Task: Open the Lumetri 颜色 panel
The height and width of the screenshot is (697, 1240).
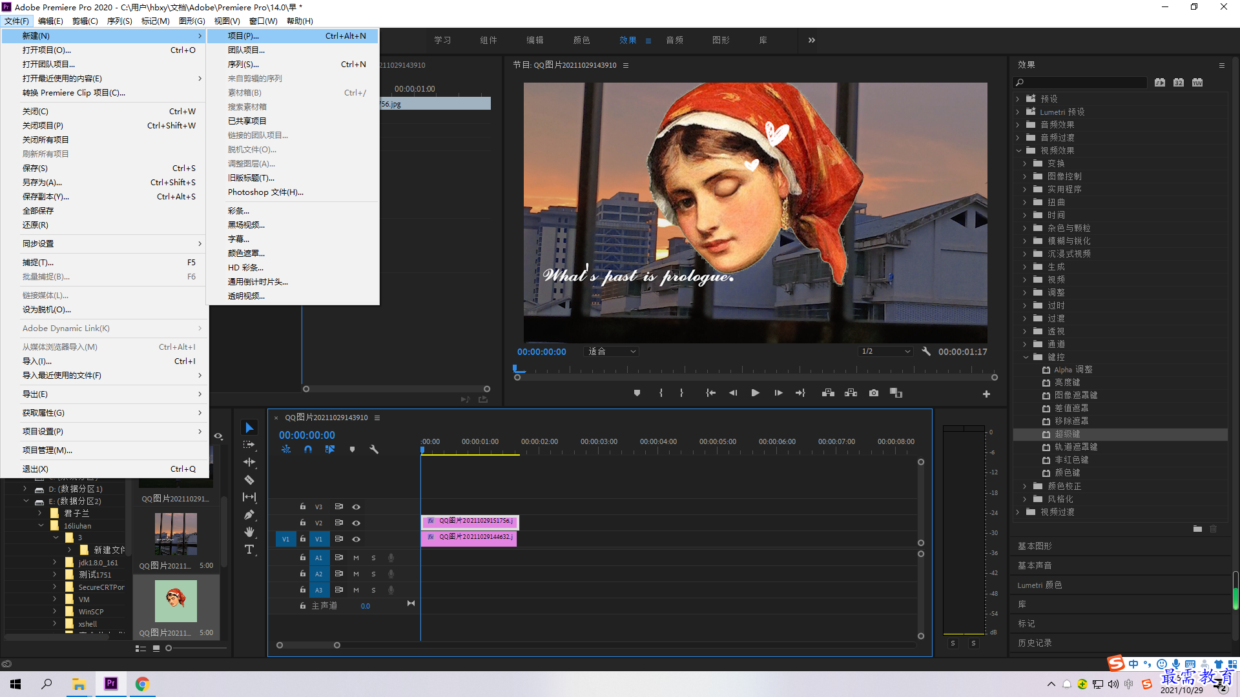Action: tap(1040, 585)
